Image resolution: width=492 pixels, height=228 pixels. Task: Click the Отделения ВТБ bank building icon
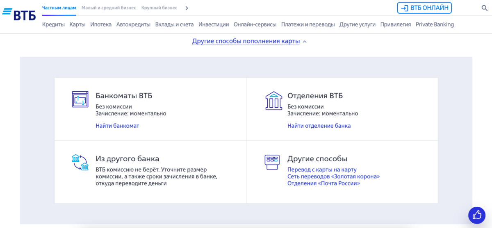tap(273, 101)
